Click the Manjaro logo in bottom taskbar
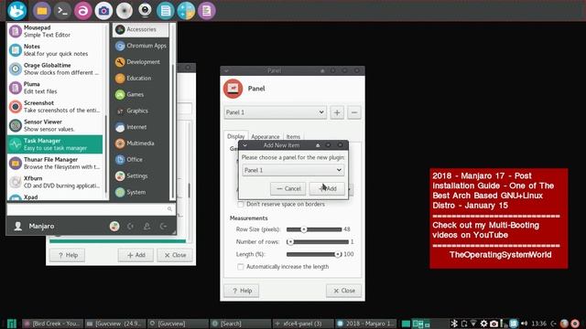Viewport: 586px width, 329px height. pos(12,324)
